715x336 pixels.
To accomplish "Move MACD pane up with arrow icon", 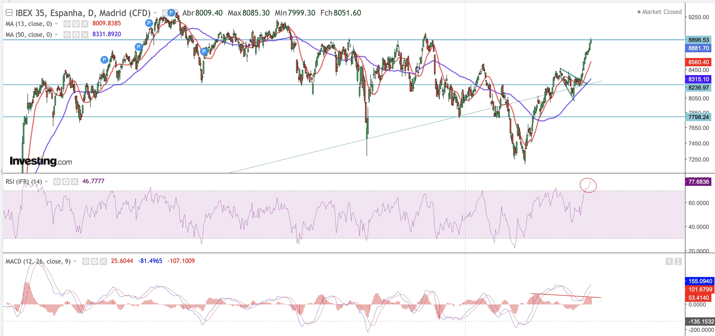I will 669,261.
